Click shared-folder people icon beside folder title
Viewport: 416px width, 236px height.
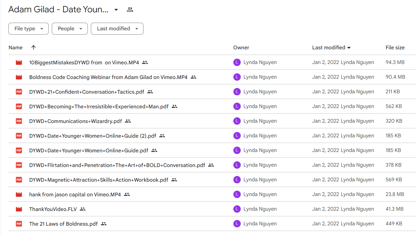pyautogui.click(x=130, y=10)
